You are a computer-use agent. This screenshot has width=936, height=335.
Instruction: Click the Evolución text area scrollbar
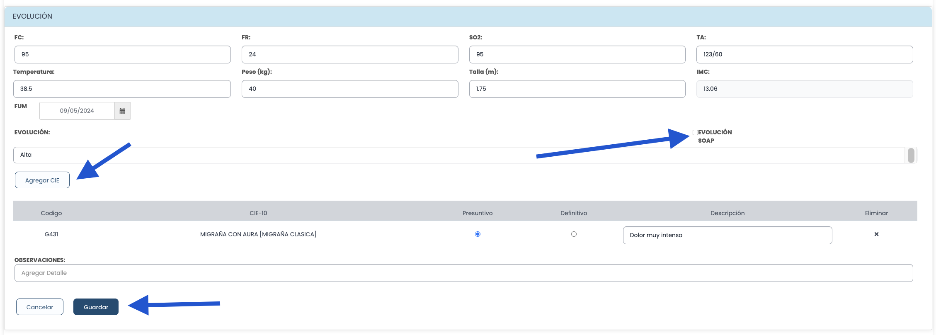pyautogui.click(x=911, y=155)
